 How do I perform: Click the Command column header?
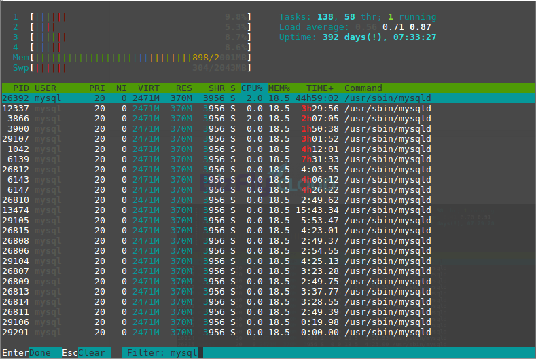click(x=363, y=88)
